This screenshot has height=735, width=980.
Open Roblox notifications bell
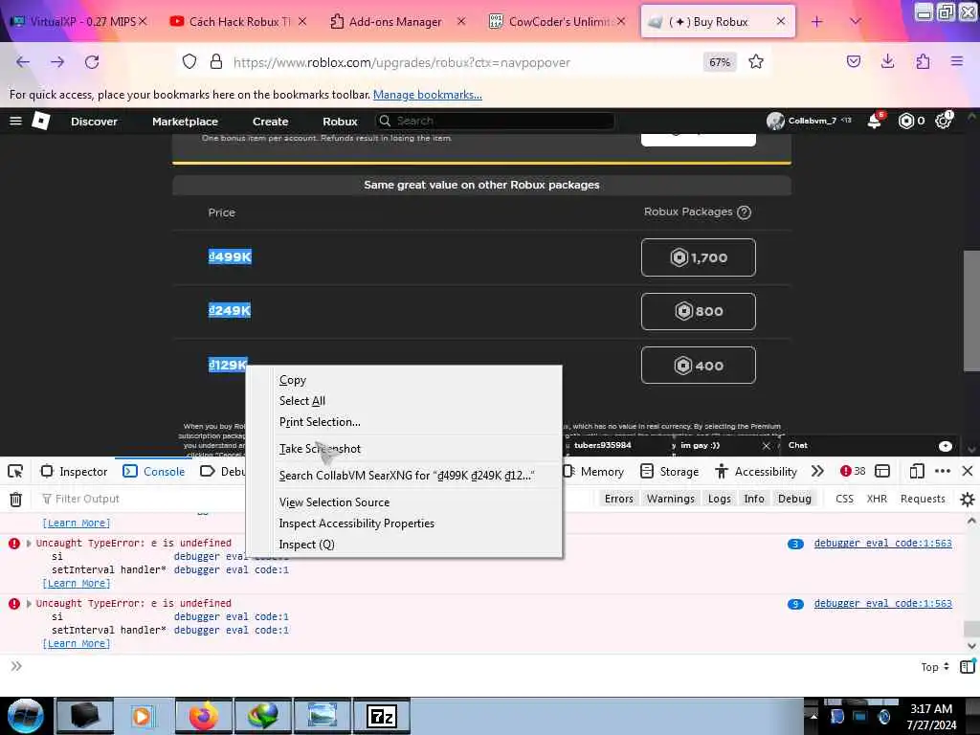pos(875,121)
